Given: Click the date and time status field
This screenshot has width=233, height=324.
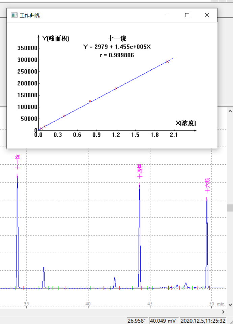Looking at the screenshot, I should (x=203, y=321).
